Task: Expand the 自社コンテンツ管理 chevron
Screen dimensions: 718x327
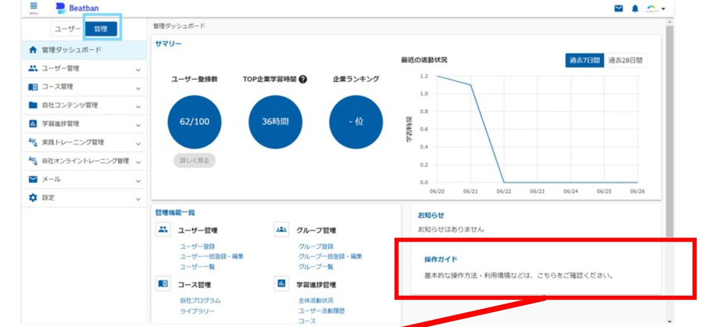Action: click(138, 107)
